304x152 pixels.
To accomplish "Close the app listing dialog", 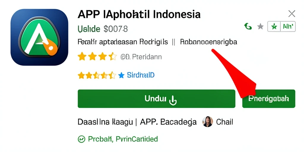I will [292, 14].
